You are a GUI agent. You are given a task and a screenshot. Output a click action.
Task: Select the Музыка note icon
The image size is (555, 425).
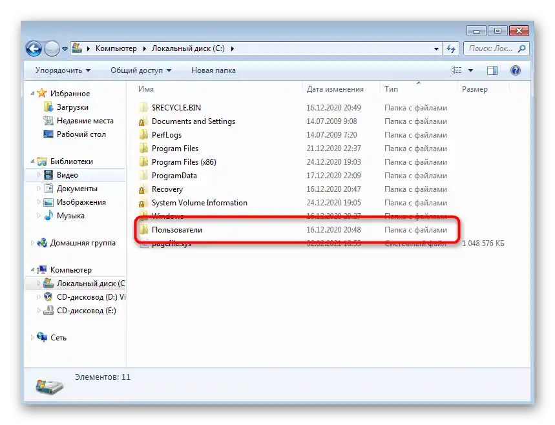[x=48, y=216]
